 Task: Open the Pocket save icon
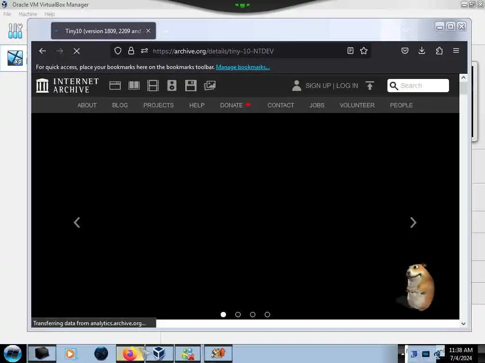pos(405,51)
